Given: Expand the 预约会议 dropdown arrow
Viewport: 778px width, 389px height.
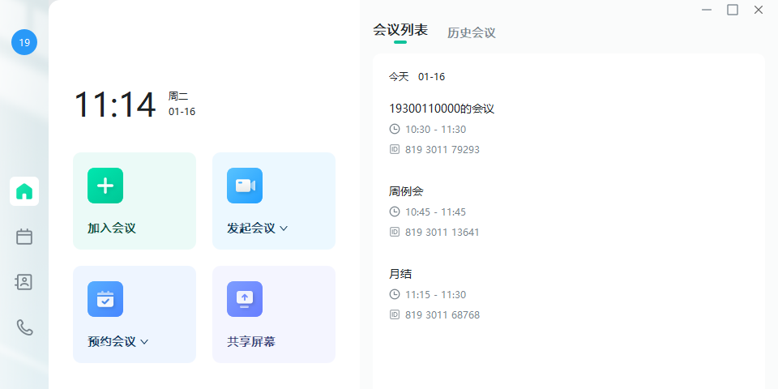Looking at the screenshot, I should [144, 342].
